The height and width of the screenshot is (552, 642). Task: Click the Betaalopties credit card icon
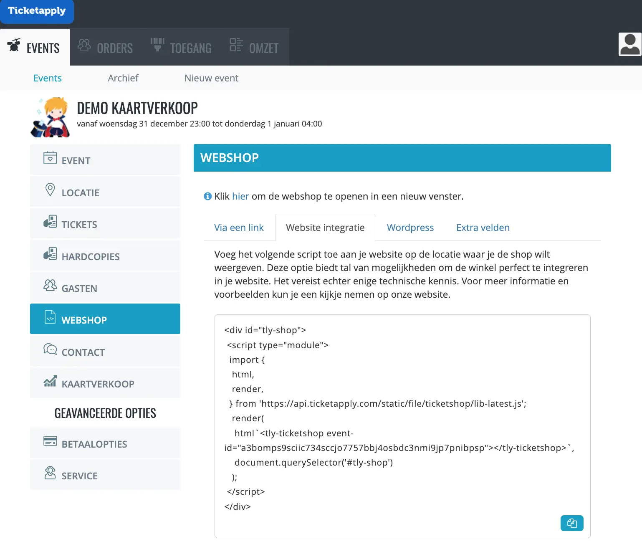click(x=50, y=441)
